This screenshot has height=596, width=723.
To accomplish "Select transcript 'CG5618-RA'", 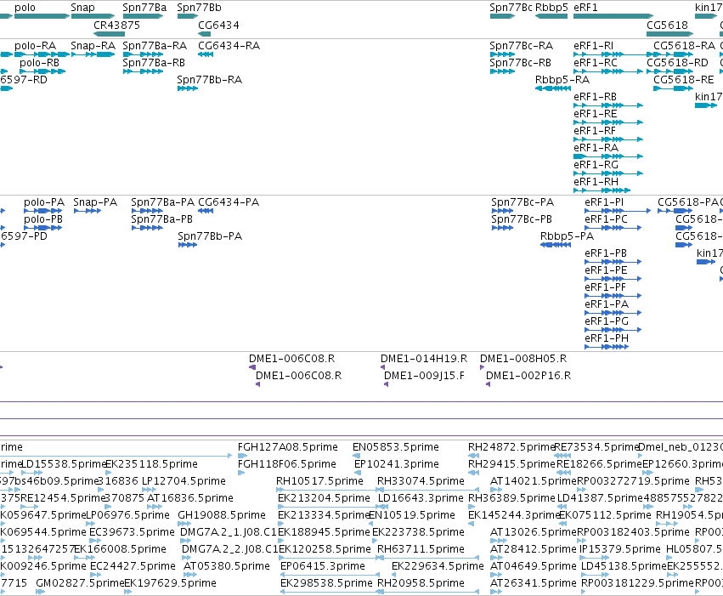I will tap(685, 46).
